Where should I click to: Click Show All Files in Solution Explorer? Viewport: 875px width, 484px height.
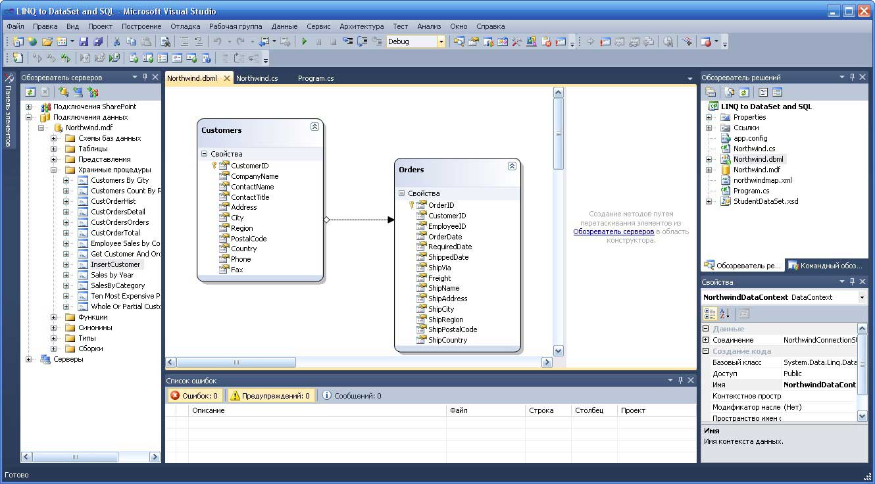730,92
